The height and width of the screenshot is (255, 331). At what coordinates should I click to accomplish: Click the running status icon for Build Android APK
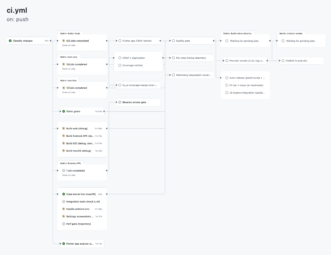point(64,136)
